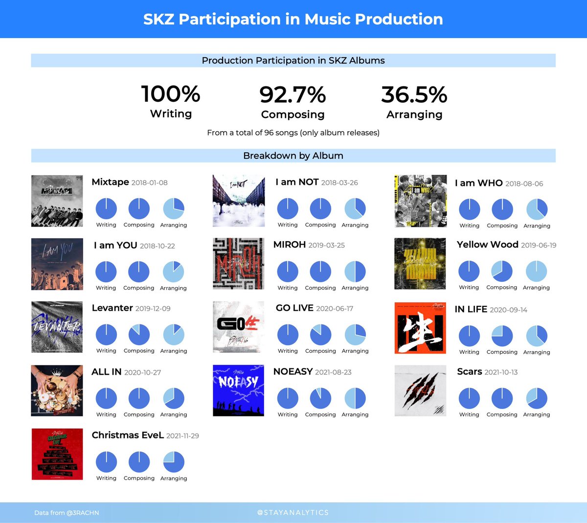Select the MIROH Arranging half-filled pie chart
This screenshot has height=523, width=587.
click(355, 272)
